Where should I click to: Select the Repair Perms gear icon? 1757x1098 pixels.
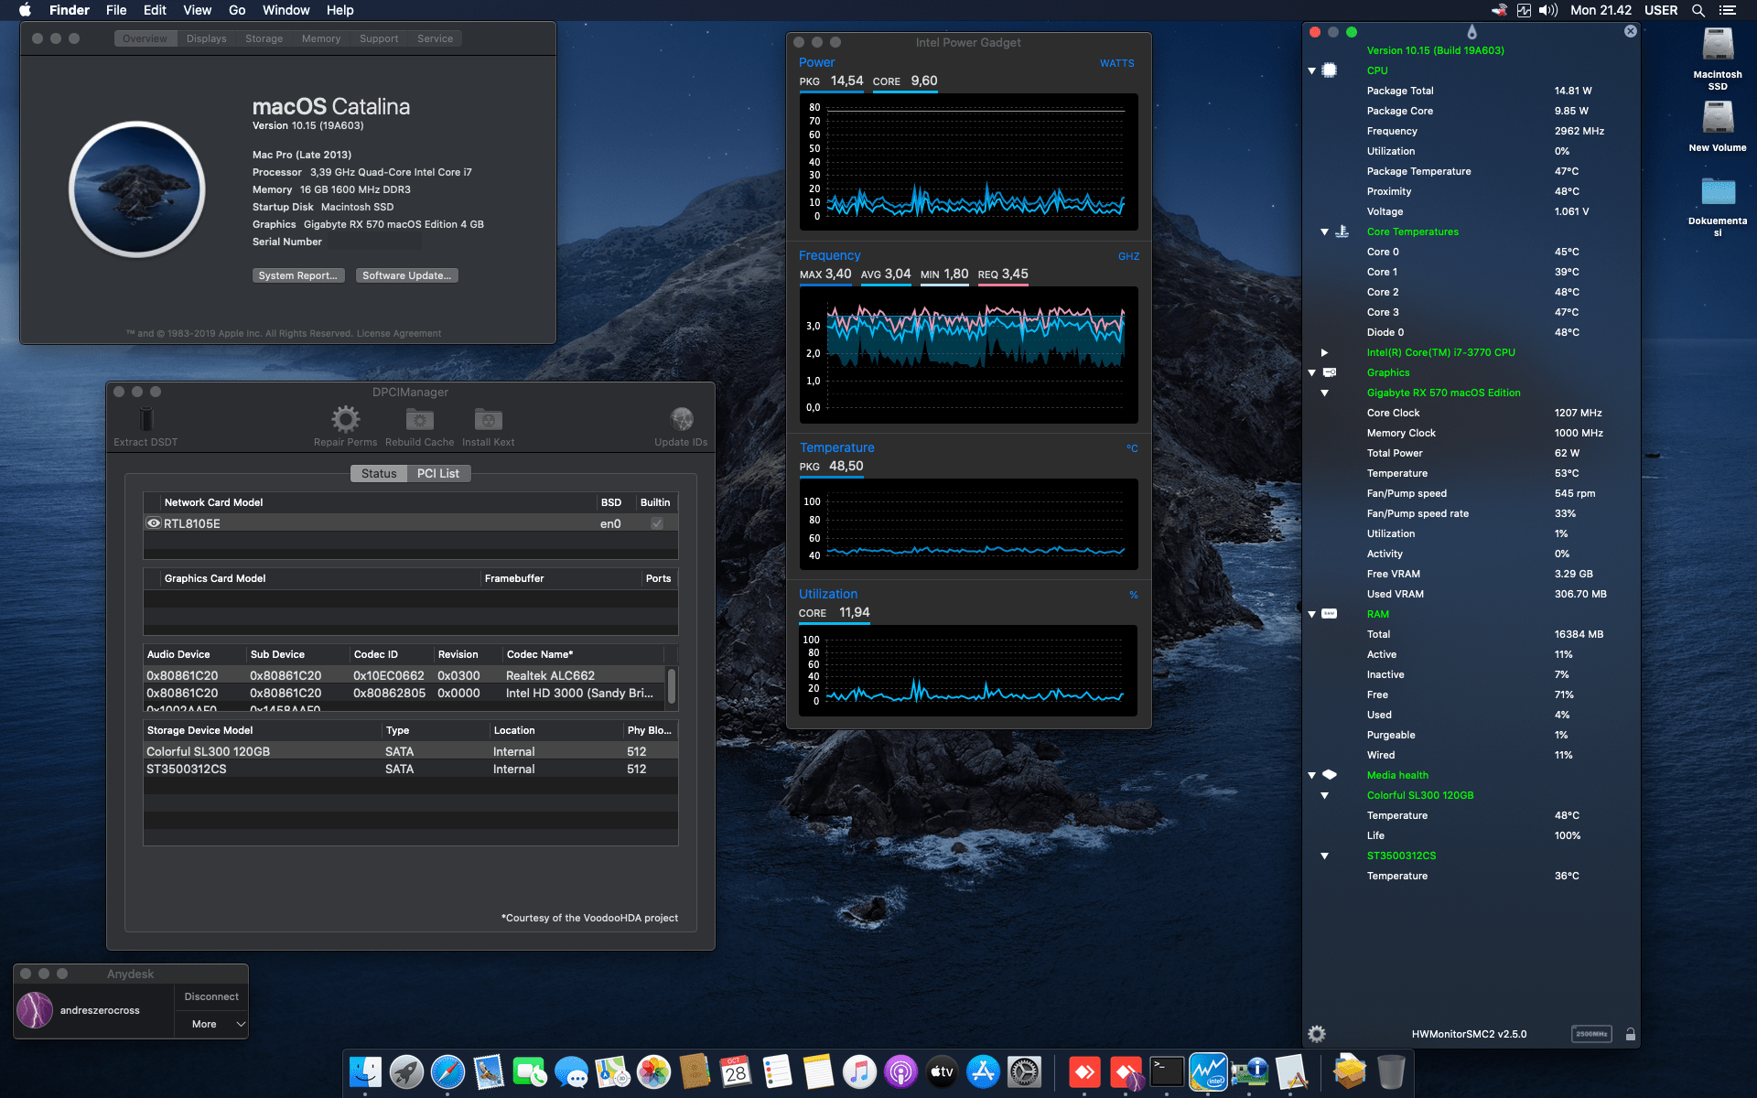tap(345, 420)
